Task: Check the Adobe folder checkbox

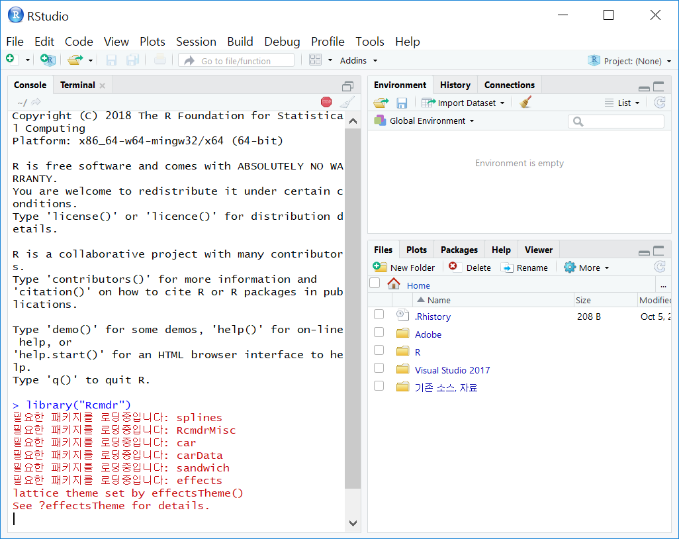Action: coord(379,332)
